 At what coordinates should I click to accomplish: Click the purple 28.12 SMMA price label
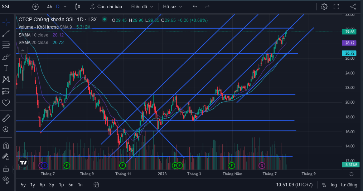[x=349, y=43]
